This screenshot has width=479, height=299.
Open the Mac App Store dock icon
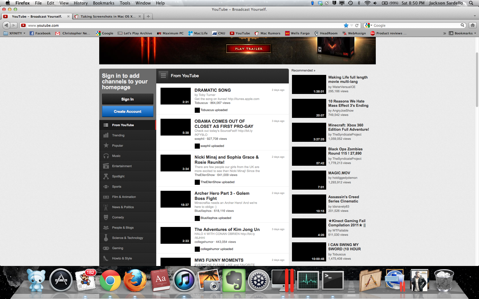[x=61, y=280]
